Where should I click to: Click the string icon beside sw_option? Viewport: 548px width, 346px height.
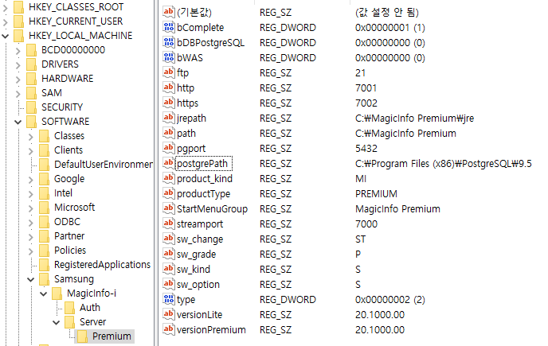pyautogui.click(x=168, y=284)
